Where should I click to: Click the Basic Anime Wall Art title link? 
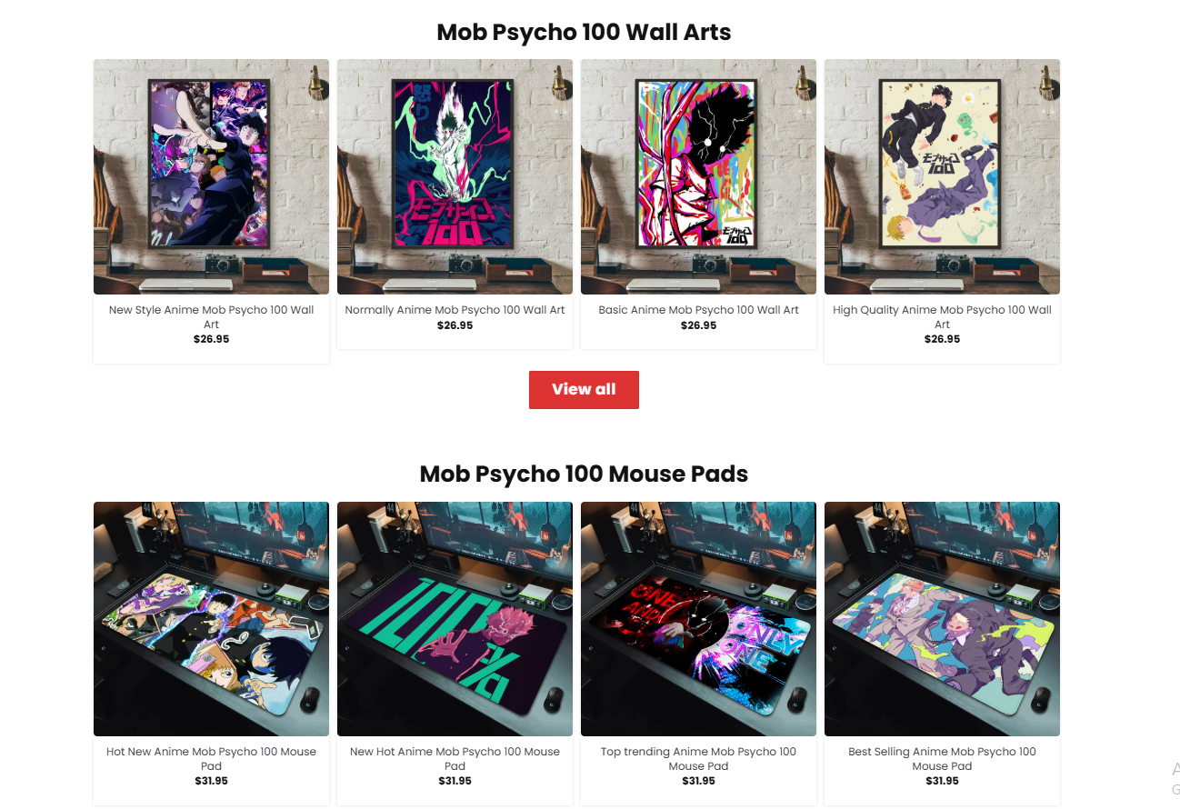pos(698,310)
